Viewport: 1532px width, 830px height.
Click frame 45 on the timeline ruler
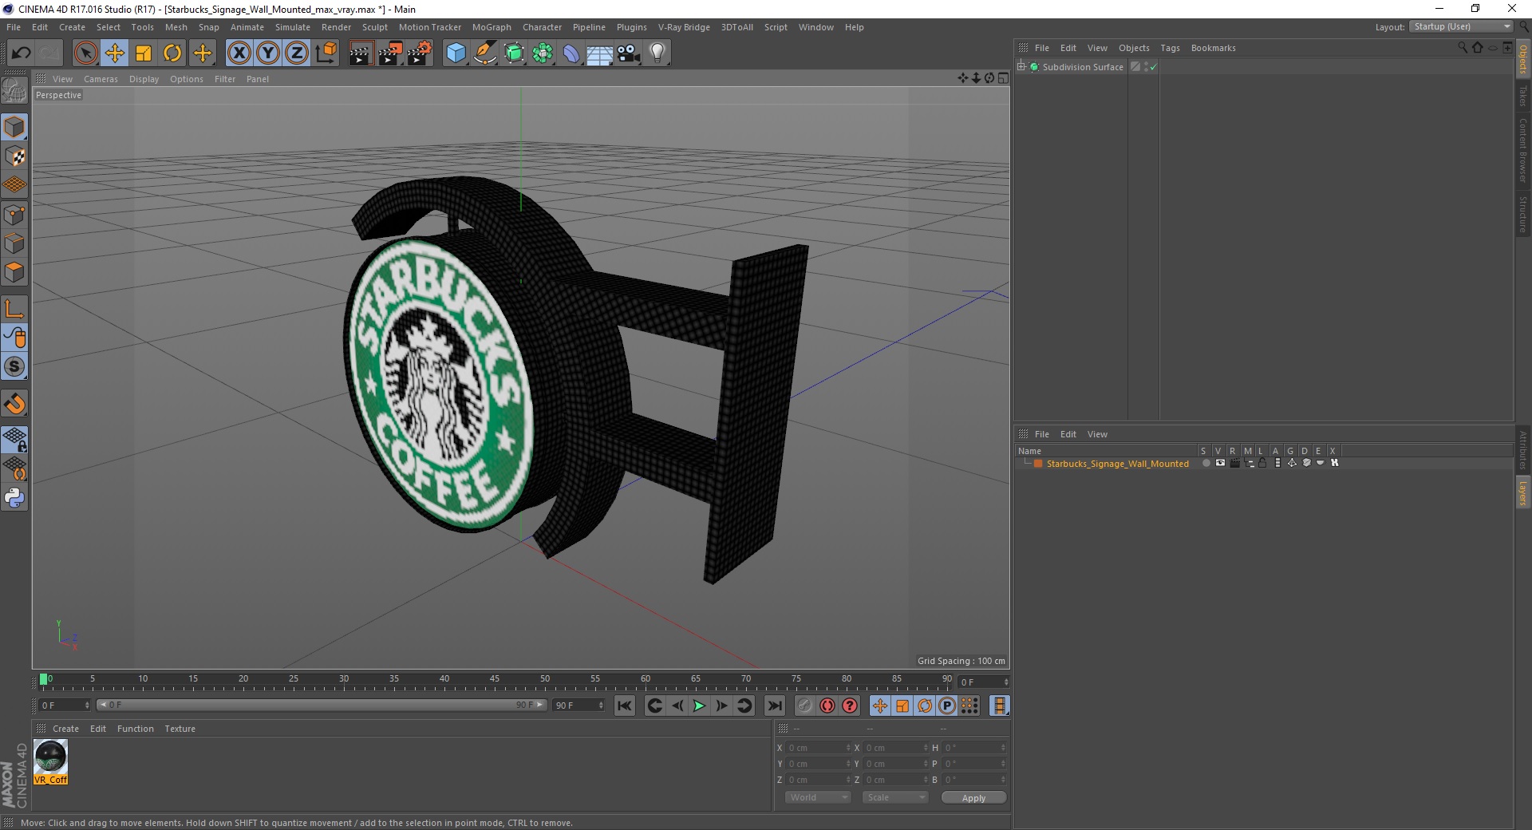495,681
